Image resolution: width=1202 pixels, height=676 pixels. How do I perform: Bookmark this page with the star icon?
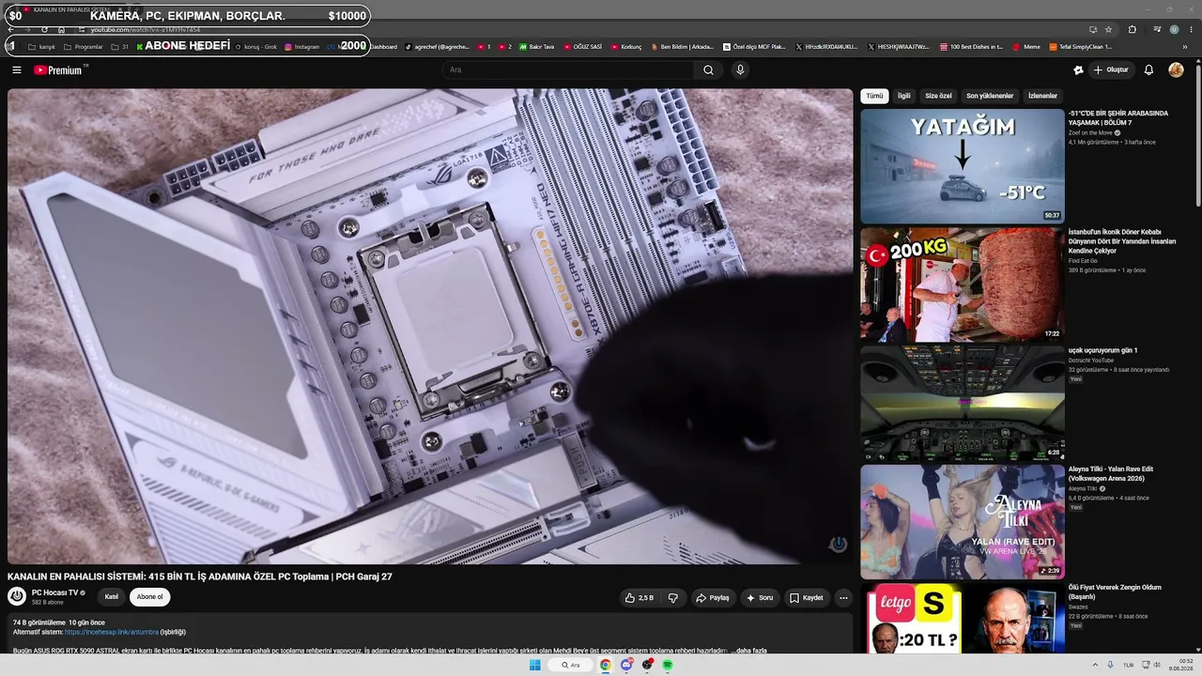coord(1108,29)
